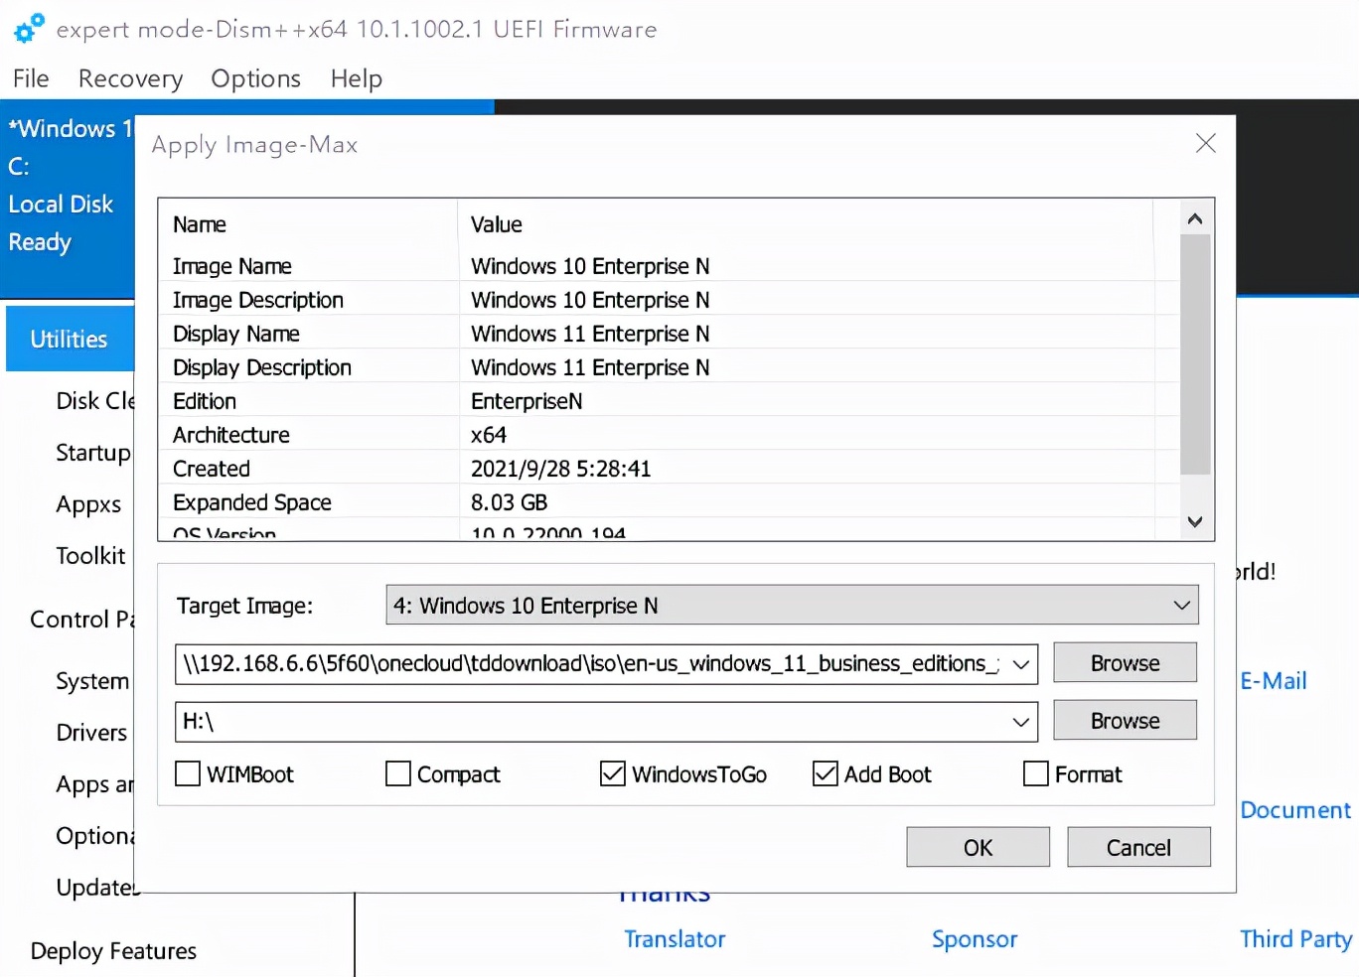1359x977 pixels.
Task: Open the H:\ destination drive dropdown
Action: point(1020,722)
